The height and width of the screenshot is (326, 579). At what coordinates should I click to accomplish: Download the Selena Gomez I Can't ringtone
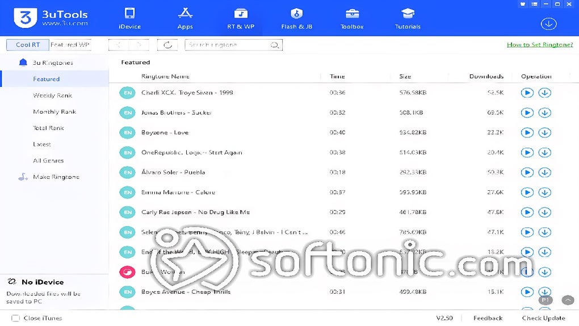545,232
